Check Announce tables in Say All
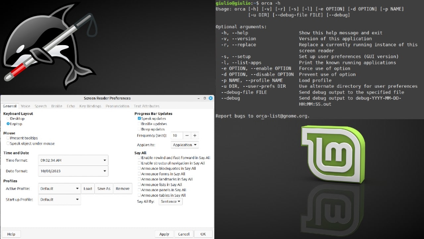424x239 pixels. 162,195
